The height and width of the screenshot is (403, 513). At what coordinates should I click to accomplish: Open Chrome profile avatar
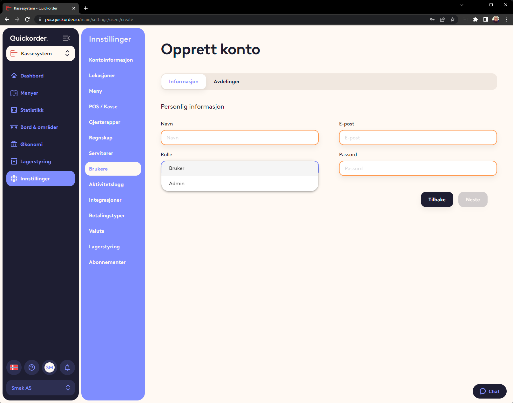coord(496,19)
